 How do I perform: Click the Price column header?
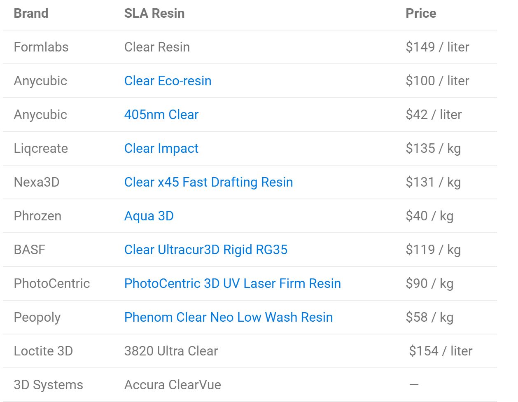[420, 13]
